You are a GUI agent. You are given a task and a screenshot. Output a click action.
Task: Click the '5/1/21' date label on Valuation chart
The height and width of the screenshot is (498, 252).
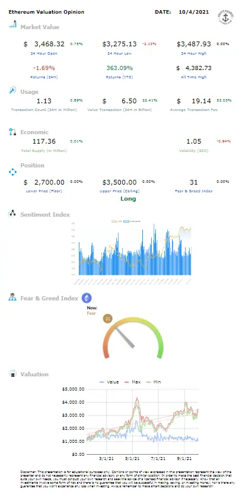coord(132,459)
